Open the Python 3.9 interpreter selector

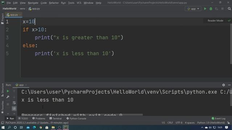(x=211, y=123)
